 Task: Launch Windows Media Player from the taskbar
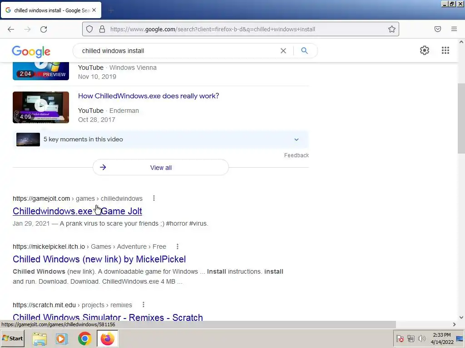[62, 338]
